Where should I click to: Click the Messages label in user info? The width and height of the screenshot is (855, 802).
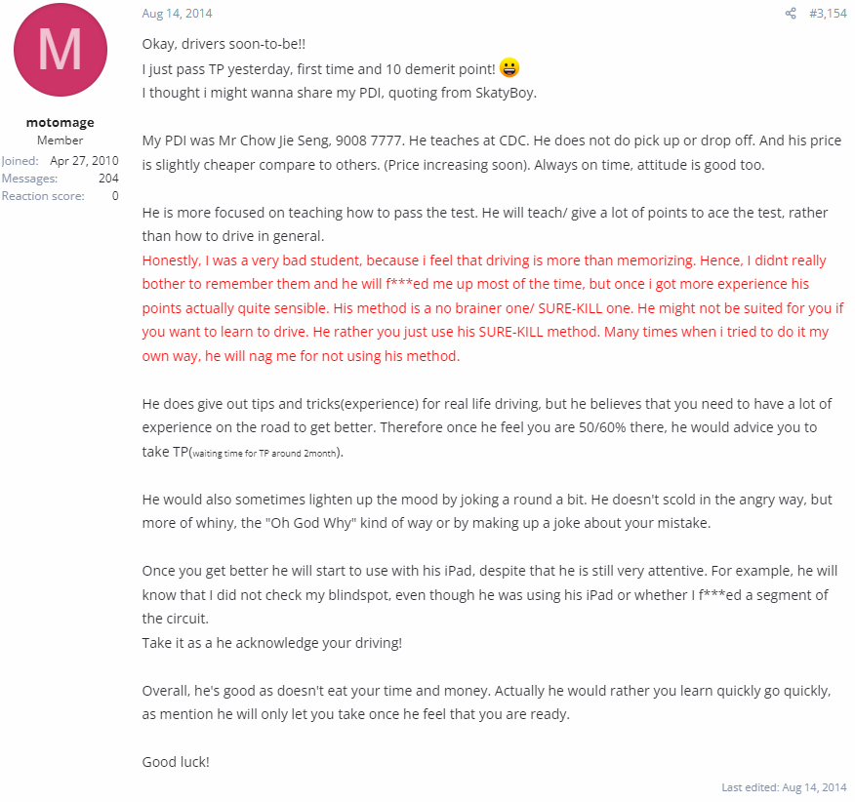pyautogui.click(x=29, y=179)
